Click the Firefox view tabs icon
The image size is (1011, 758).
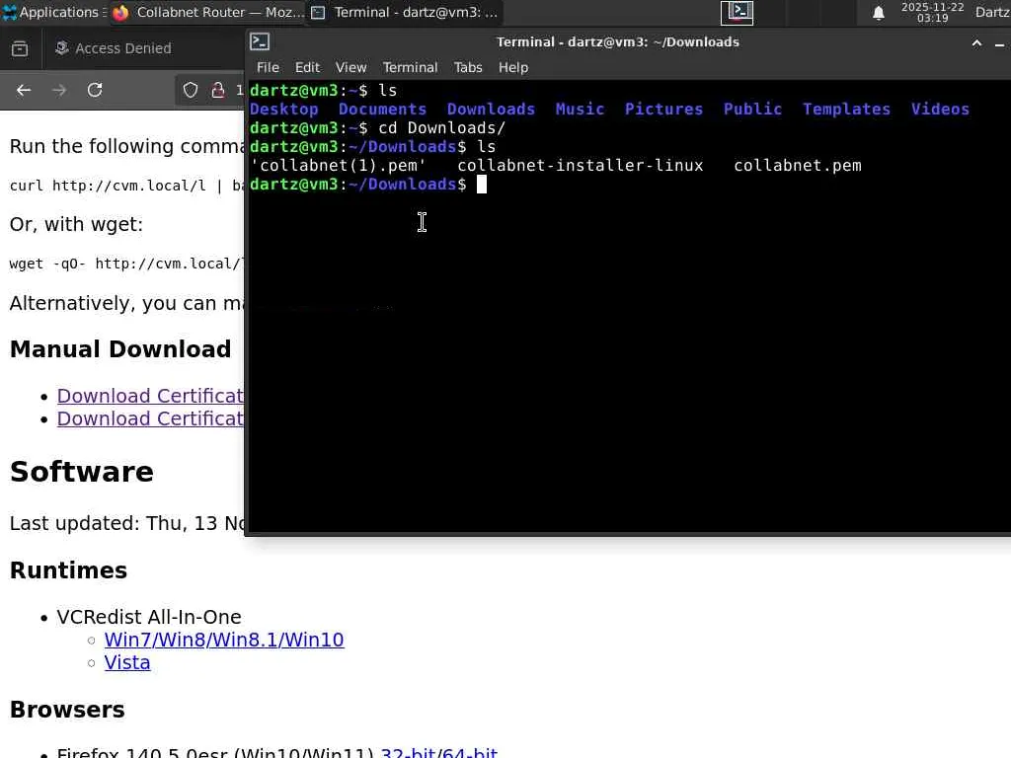click(20, 48)
